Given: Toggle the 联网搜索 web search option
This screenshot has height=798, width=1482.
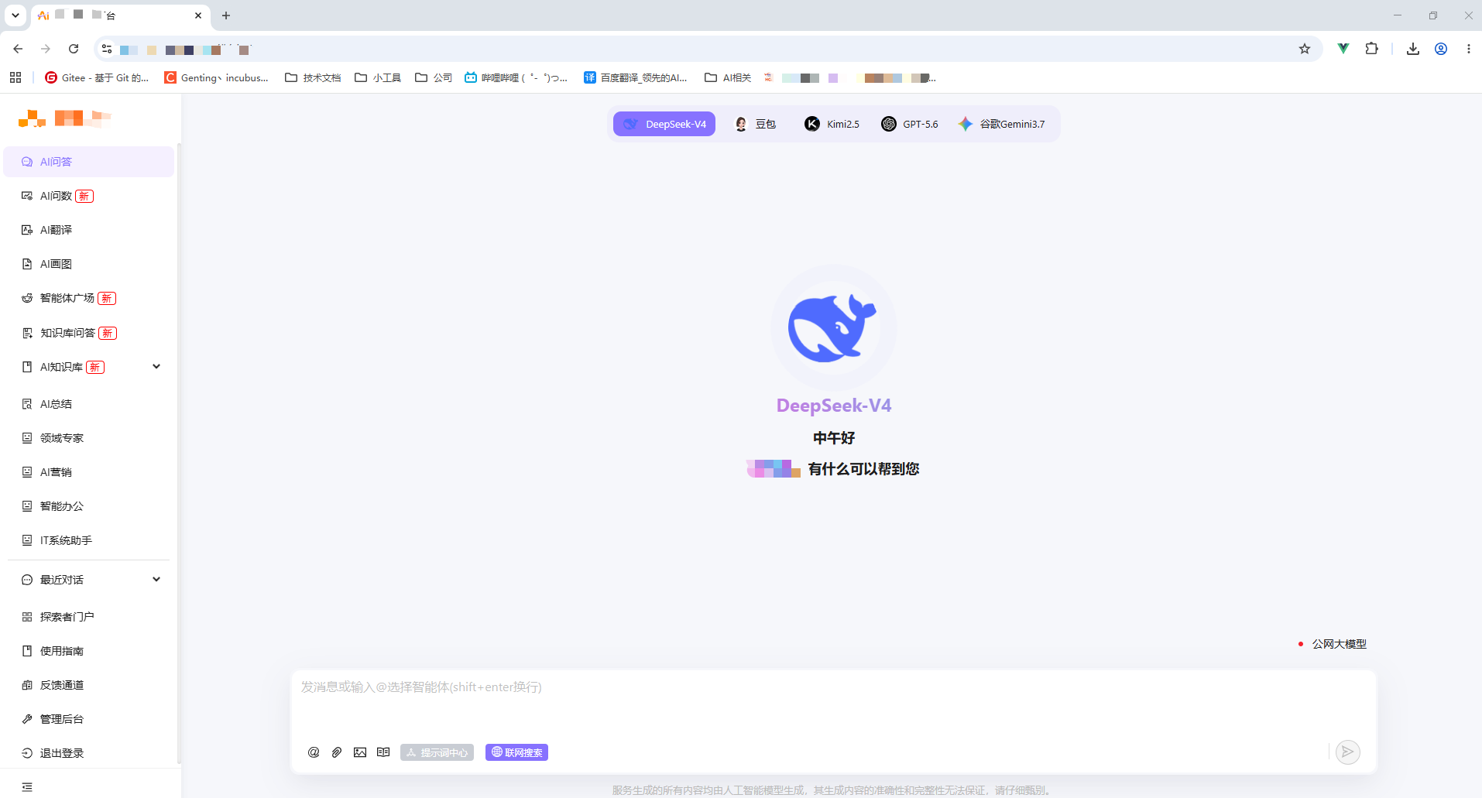Looking at the screenshot, I should point(516,752).
